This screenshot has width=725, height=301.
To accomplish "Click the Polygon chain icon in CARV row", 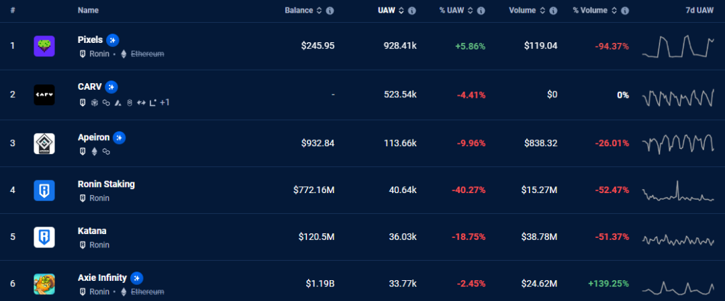I will 106,103.
